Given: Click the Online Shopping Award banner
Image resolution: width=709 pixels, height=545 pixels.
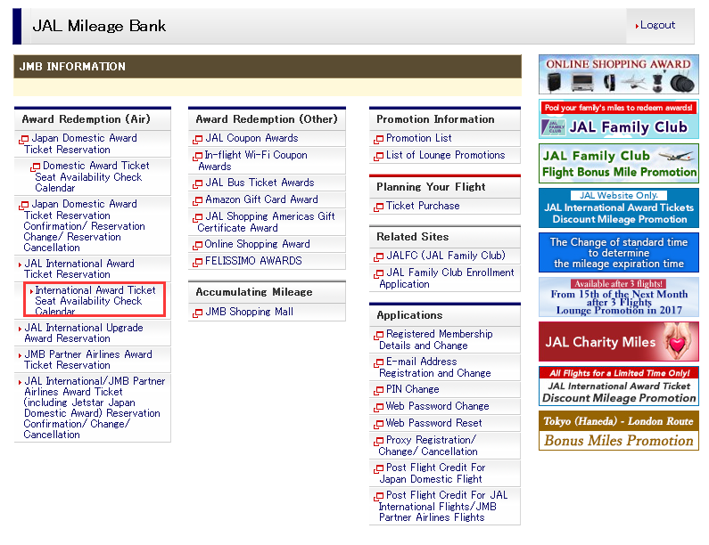Looking at the screenshot, I should [x=619, y=75].
